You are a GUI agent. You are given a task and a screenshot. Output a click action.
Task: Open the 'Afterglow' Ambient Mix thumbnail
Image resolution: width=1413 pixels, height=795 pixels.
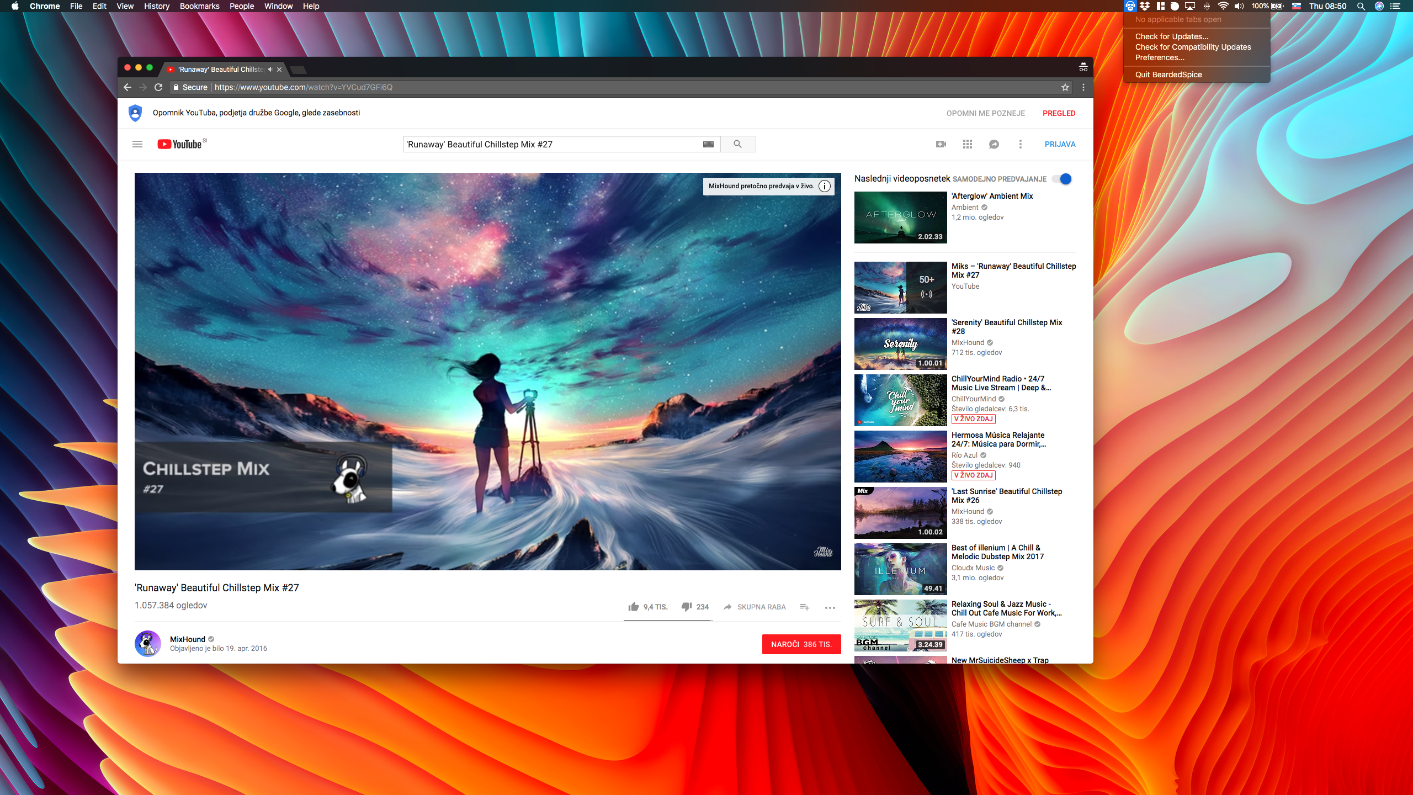[x=900, y=218]
